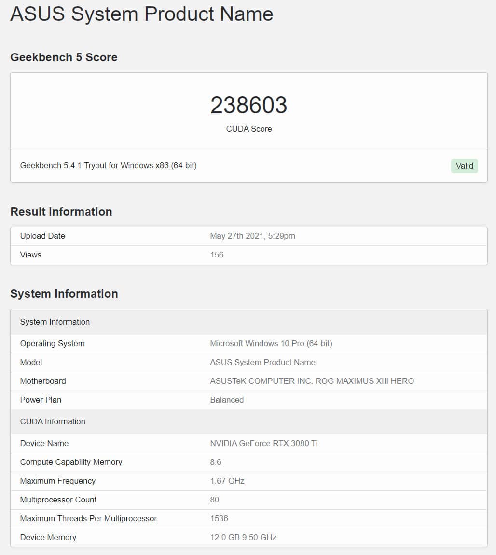
Task: Click the Views count 156
Action: [x=217, y=255]
